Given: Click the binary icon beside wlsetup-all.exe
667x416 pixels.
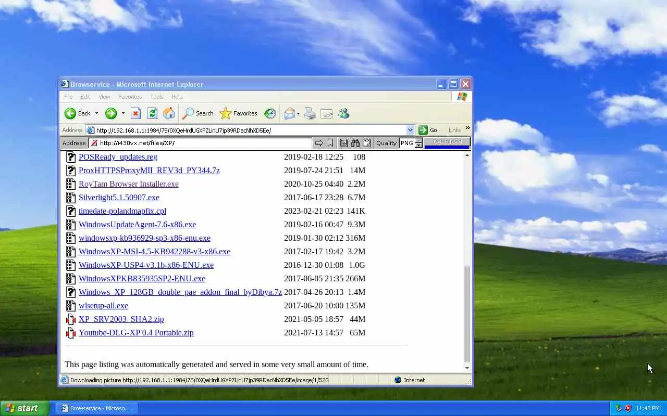Looking at the screenshot, I should coord(71,306).
